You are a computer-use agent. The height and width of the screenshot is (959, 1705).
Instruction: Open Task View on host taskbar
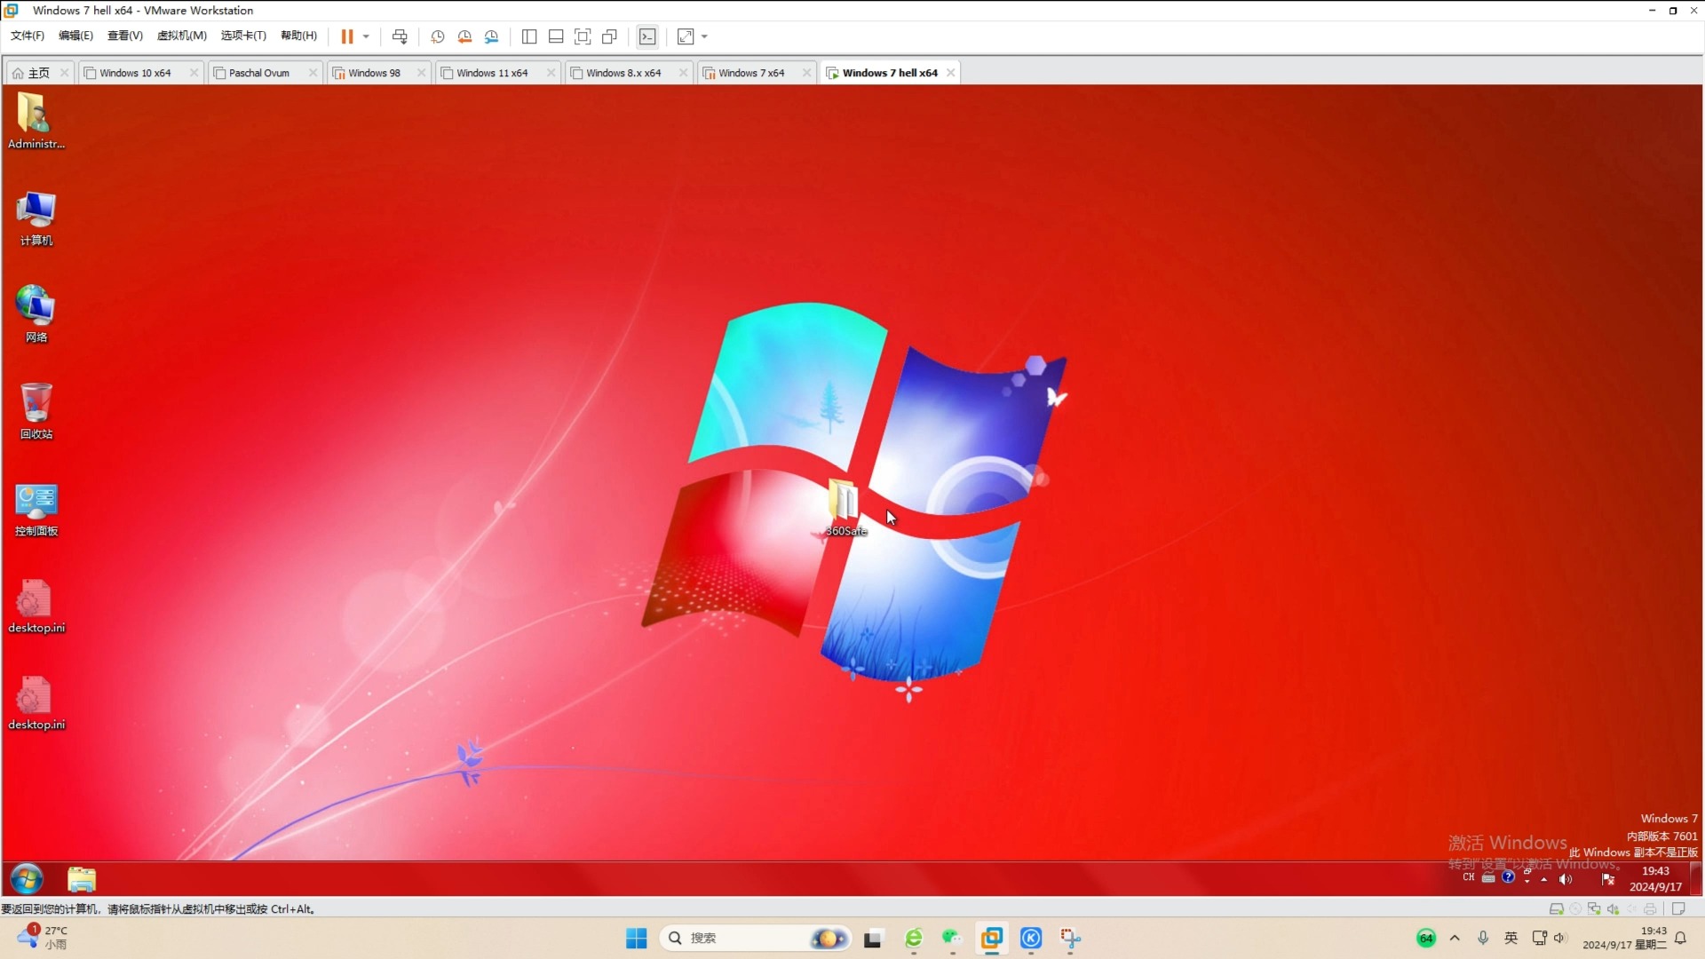click(873, 939)
